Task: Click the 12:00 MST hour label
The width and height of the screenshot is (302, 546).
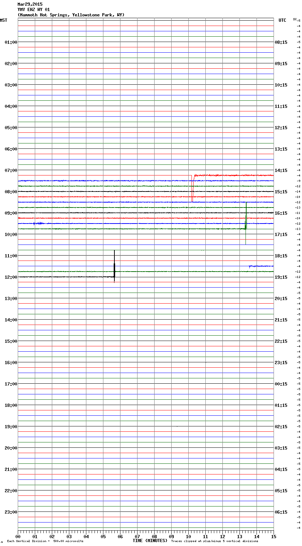Action: [x=11, y=277]
